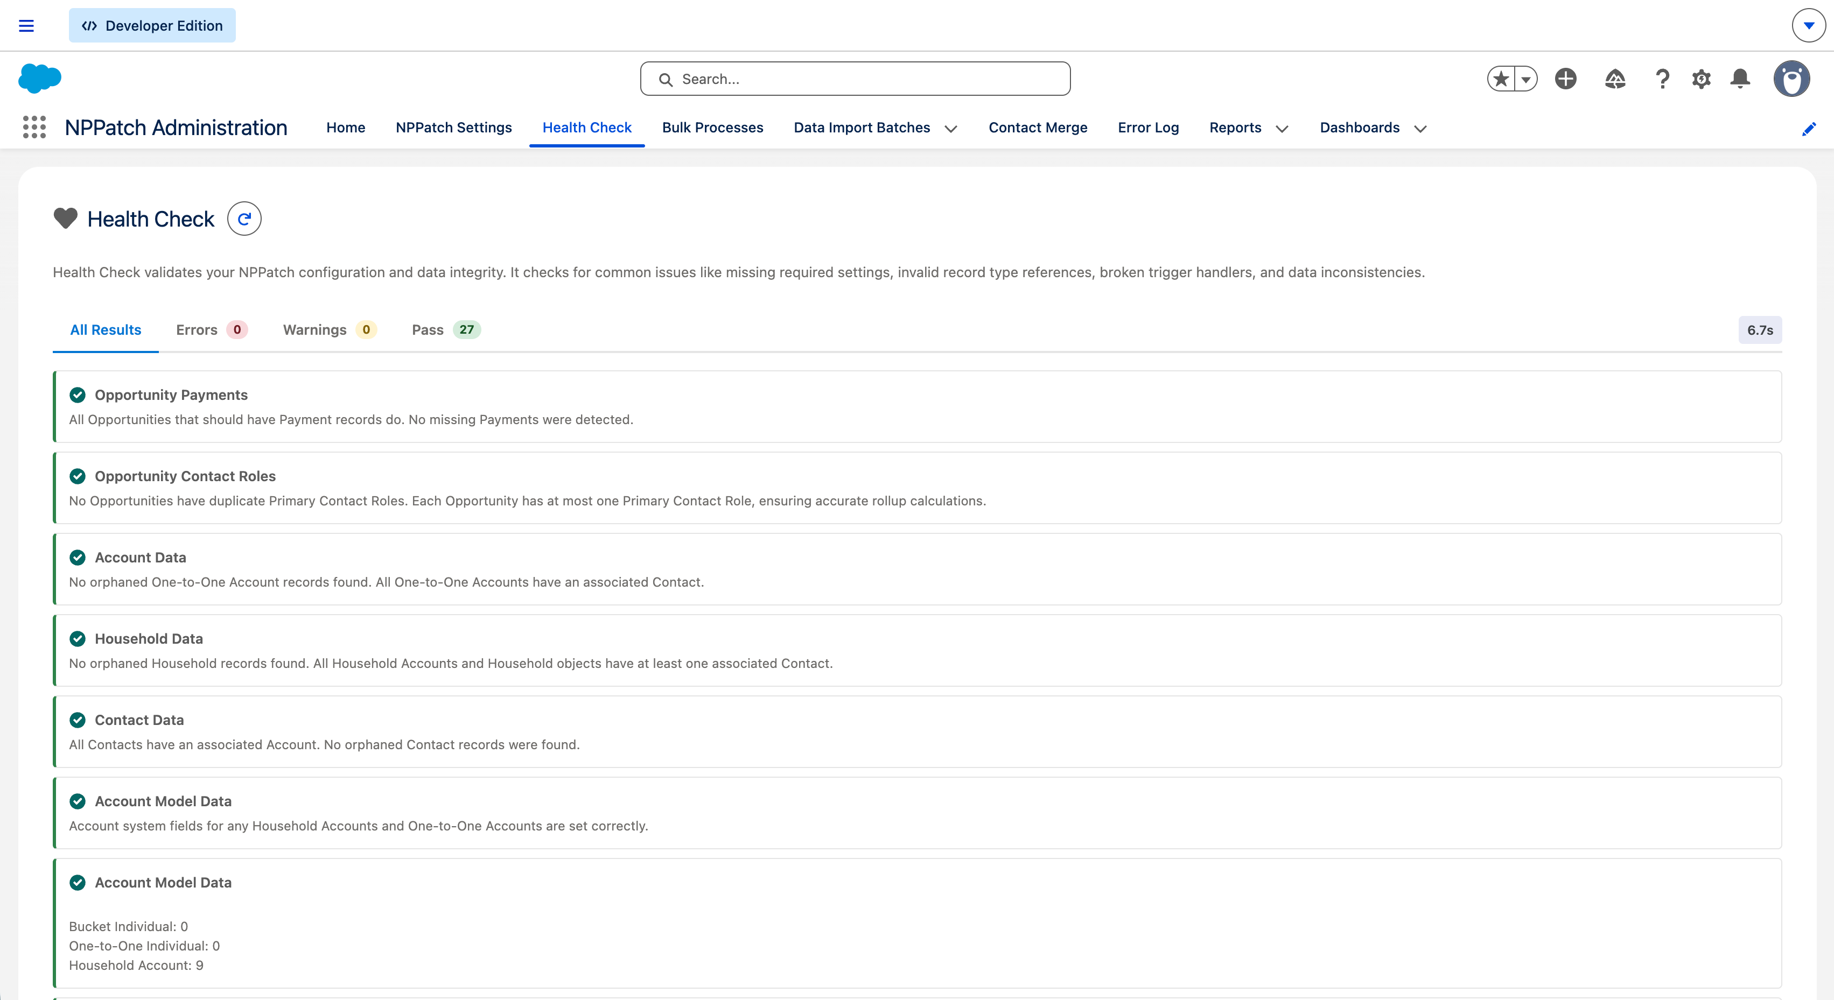
Task: Refresh the Health Check results
Action: pos(244,219)
